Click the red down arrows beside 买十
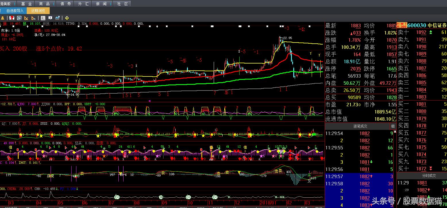Screen dimensions: 447x208 click(430, 168)
